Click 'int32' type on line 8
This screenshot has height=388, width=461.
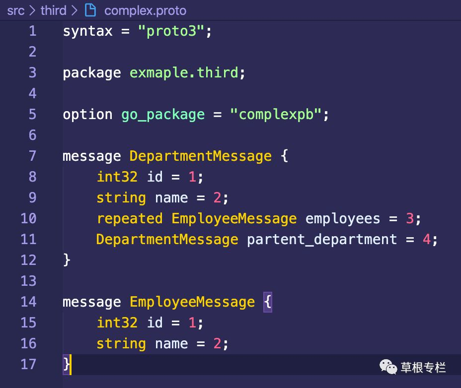(x=117, y=177)
